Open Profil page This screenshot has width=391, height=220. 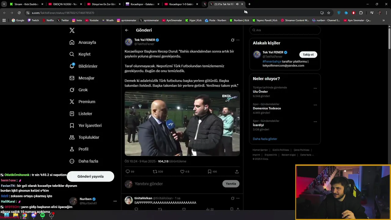(x=79, y=149)
